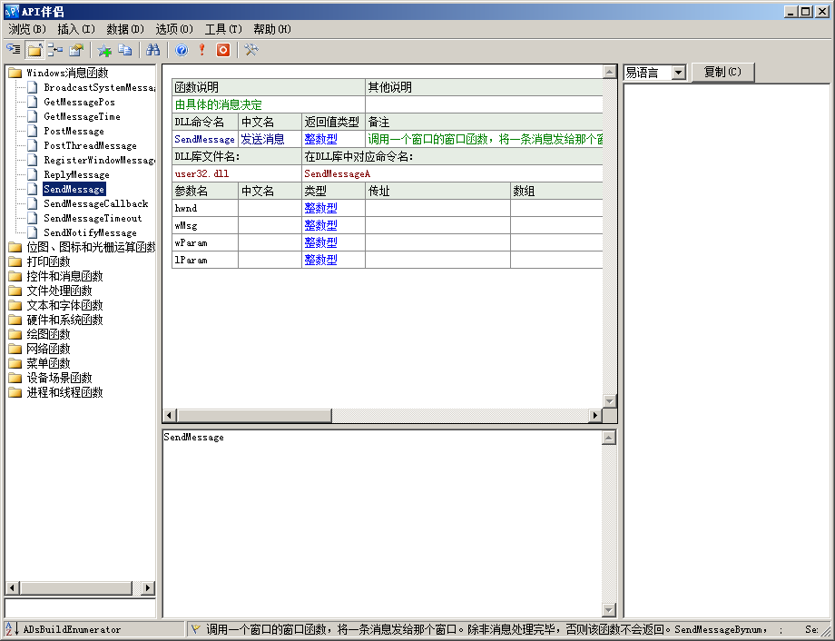Select GetMessageTime in the tree

click(x=82, y=116)
